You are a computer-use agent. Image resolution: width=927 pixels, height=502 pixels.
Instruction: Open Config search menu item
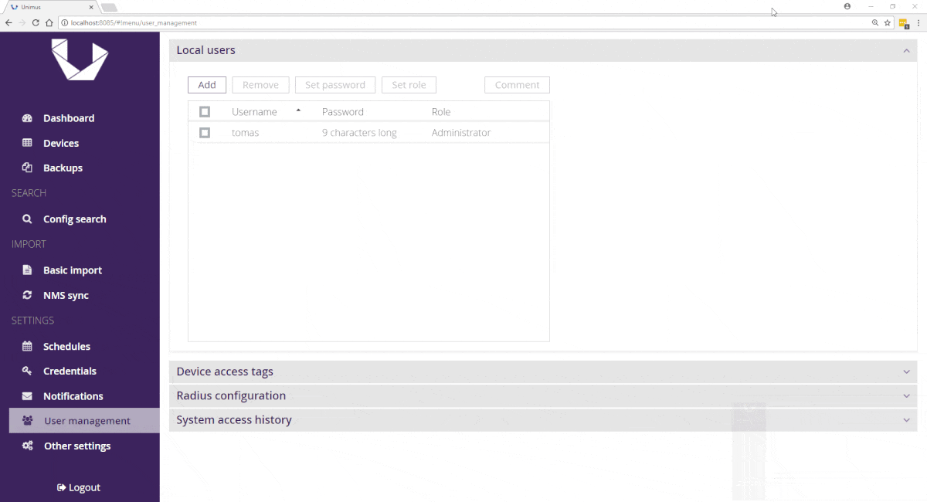(75, 219)
